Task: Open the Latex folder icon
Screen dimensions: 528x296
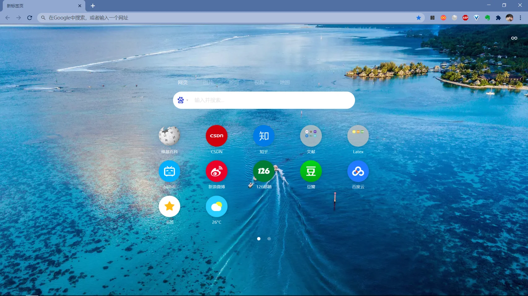Action: pyautogui.click(x=358, y=135)
